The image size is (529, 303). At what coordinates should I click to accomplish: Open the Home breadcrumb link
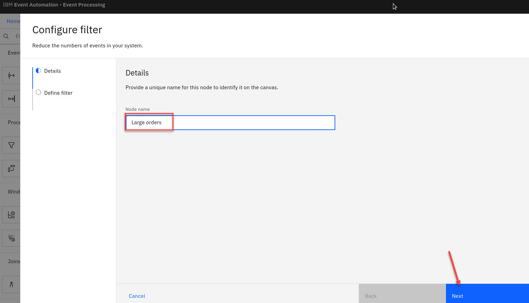(13, 21)
